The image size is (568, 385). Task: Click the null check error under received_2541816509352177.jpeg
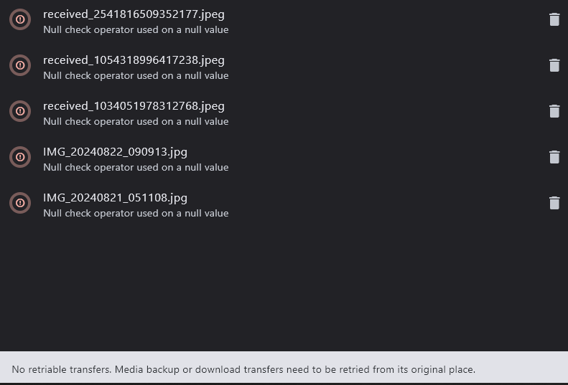(x=136, y=29)
